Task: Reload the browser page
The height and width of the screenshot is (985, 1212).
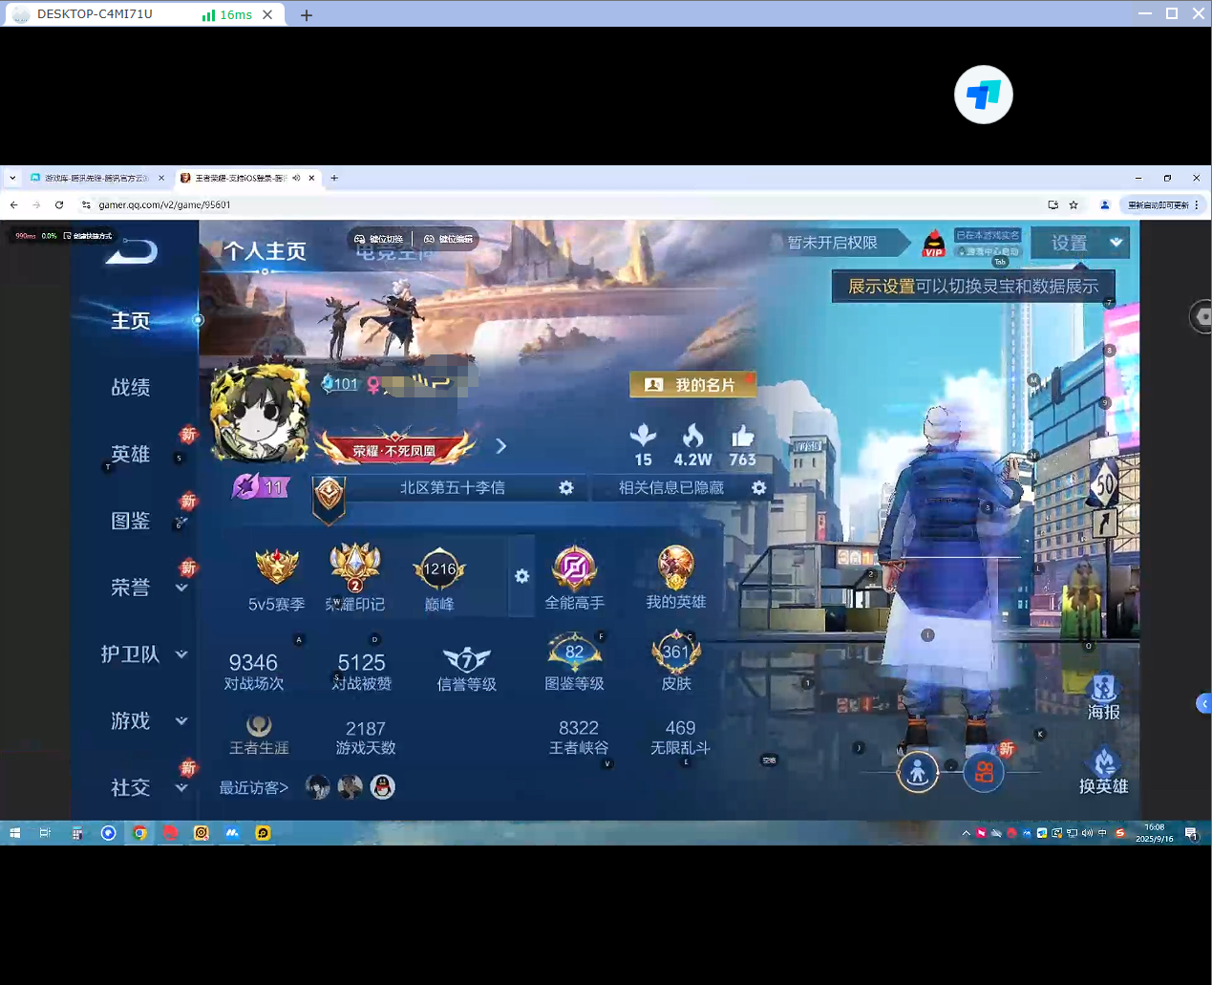Action: (x=59, y=204)
